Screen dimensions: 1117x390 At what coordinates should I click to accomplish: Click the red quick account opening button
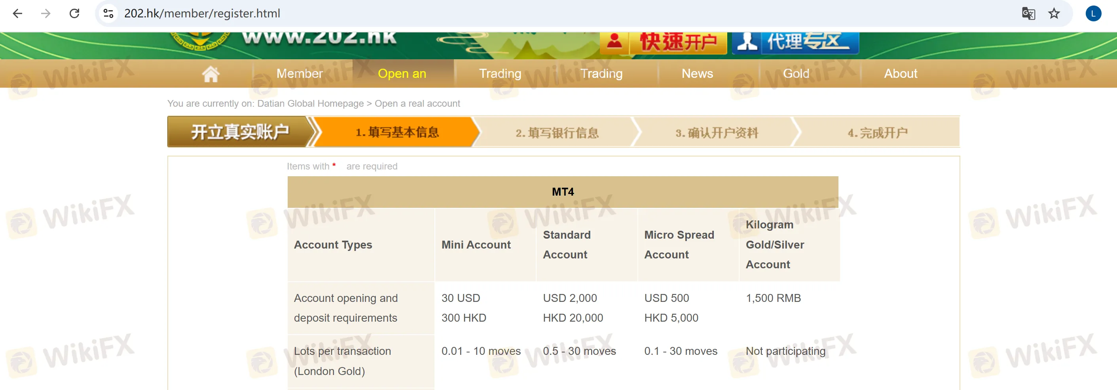pos(663,42)
